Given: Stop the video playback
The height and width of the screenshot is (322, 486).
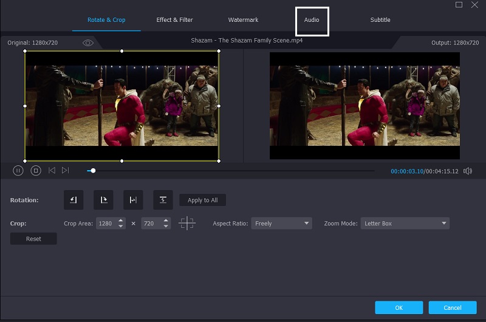Looking at the screenshot, I should [x=36, y=171].
